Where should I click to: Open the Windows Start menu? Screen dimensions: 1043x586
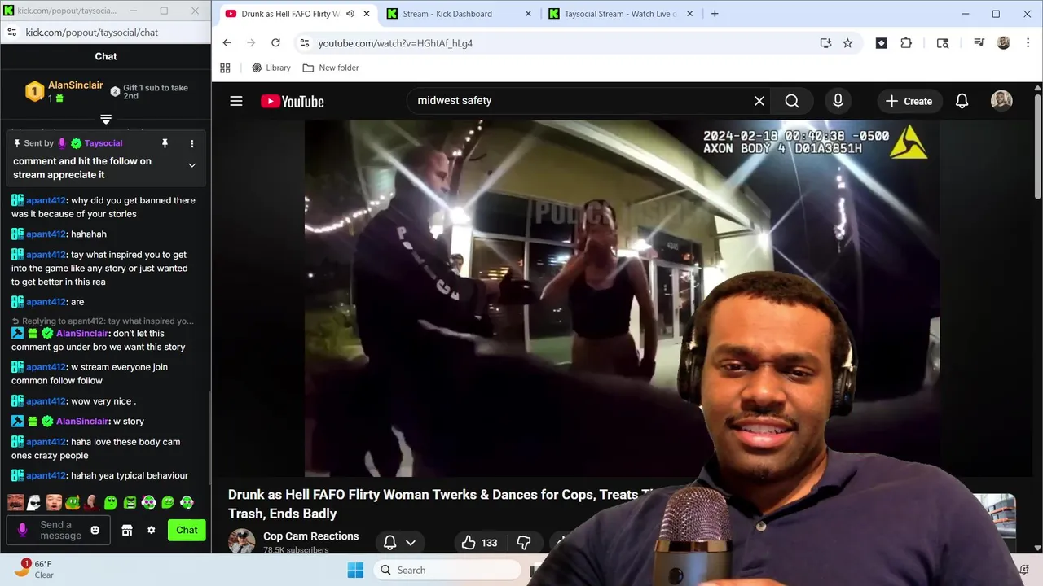tap(355, 570)
